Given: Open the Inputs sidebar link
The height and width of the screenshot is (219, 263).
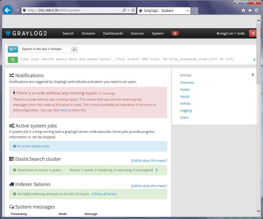Looking at the screenshot, I should tap(185, 97).
